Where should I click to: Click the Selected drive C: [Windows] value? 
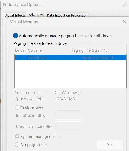click(x=67, y=93)
